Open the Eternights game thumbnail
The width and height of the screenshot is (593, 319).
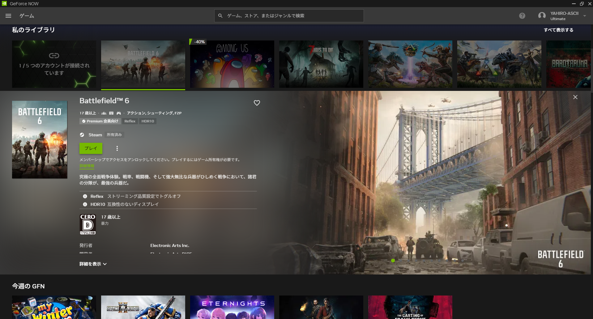pyautogui.click(x=232, y=307)
